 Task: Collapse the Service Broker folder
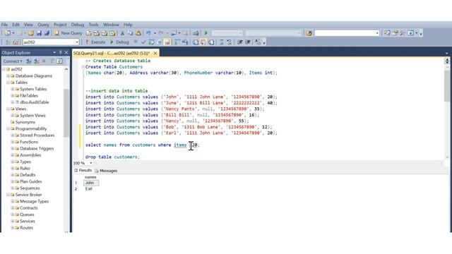(8, 195)
